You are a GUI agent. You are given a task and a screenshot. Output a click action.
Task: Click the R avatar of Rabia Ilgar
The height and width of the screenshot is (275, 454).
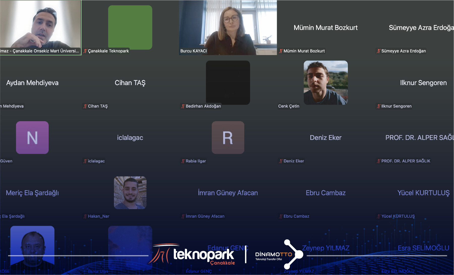pyautogui.click(x=228, y=138)
